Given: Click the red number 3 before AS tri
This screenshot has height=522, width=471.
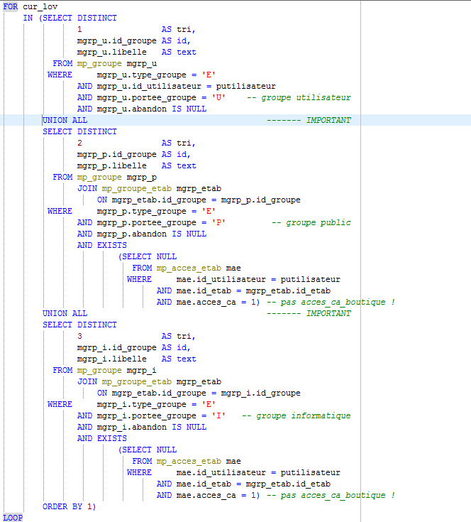Looking at the screenshot, I should point(80,336).
